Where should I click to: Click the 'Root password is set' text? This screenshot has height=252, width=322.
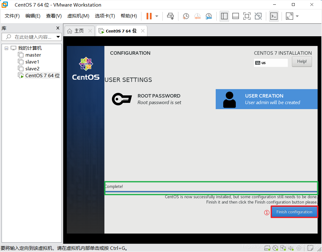click(159, 103)
